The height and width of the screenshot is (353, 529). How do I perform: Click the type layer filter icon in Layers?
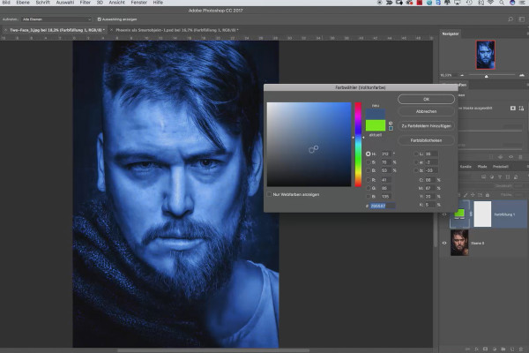click(x=500, y=177)
